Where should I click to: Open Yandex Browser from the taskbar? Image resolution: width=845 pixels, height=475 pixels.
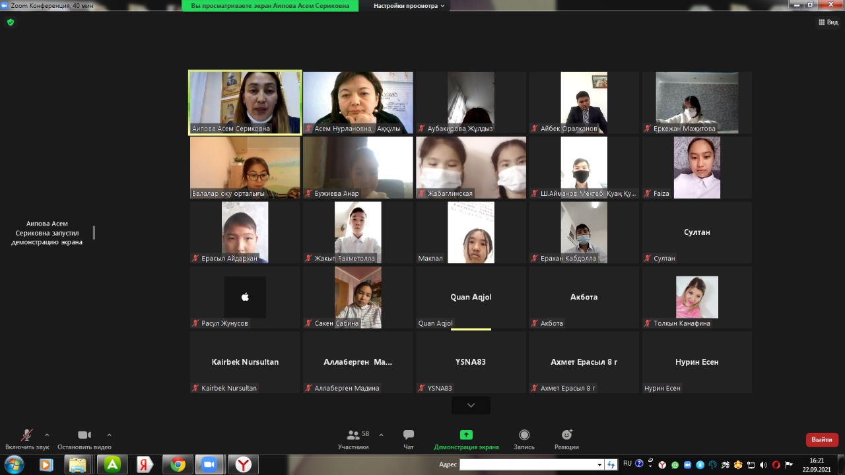[244, 464]
